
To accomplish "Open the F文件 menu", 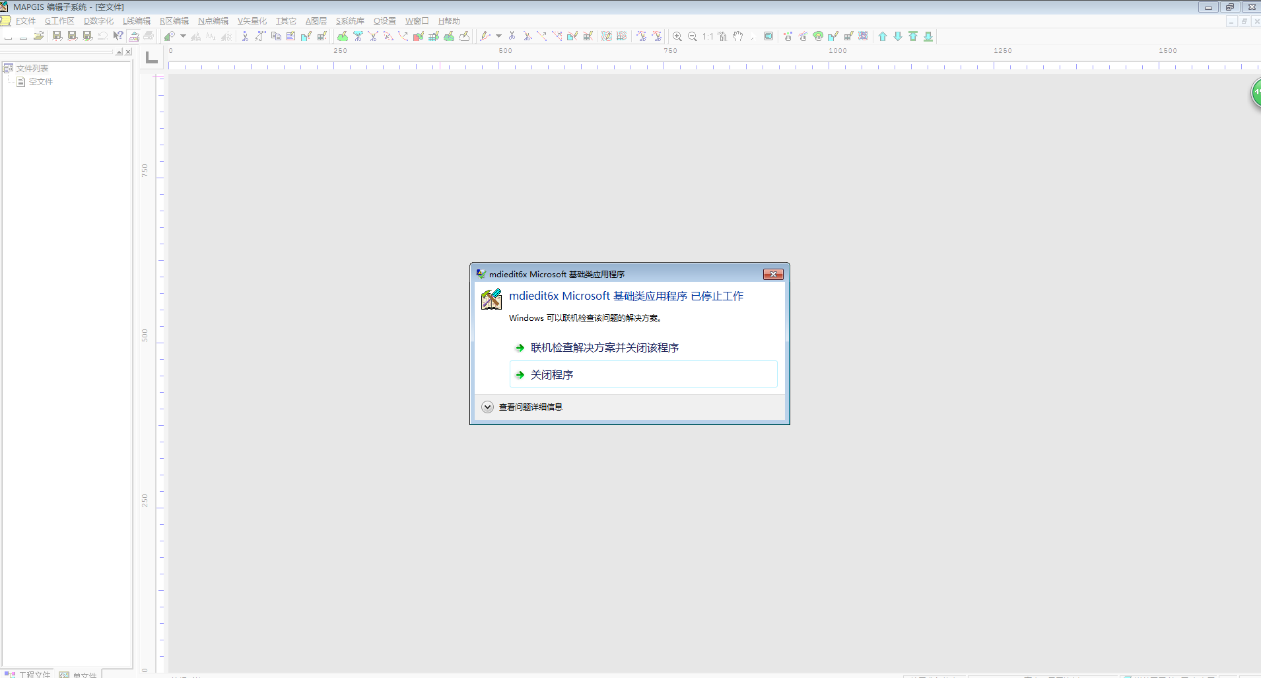I will pos(25,21).
